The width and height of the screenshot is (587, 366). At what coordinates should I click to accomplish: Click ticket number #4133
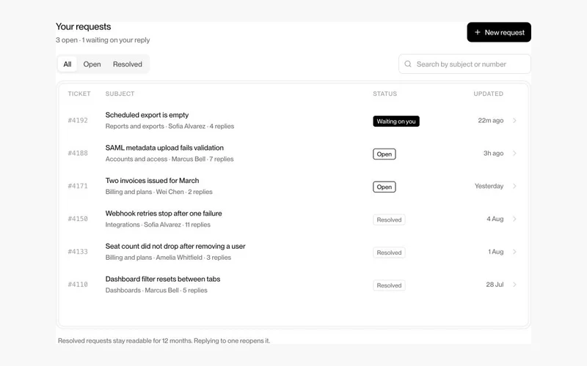tap(78, 252)
